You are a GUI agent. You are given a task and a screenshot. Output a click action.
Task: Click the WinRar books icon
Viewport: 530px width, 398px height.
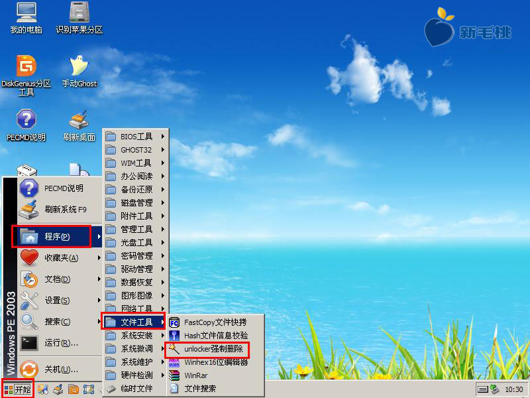tap(174, 375)
